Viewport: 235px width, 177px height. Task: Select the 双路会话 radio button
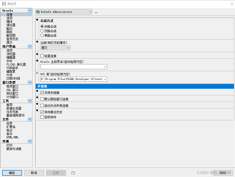click(42, 31)
